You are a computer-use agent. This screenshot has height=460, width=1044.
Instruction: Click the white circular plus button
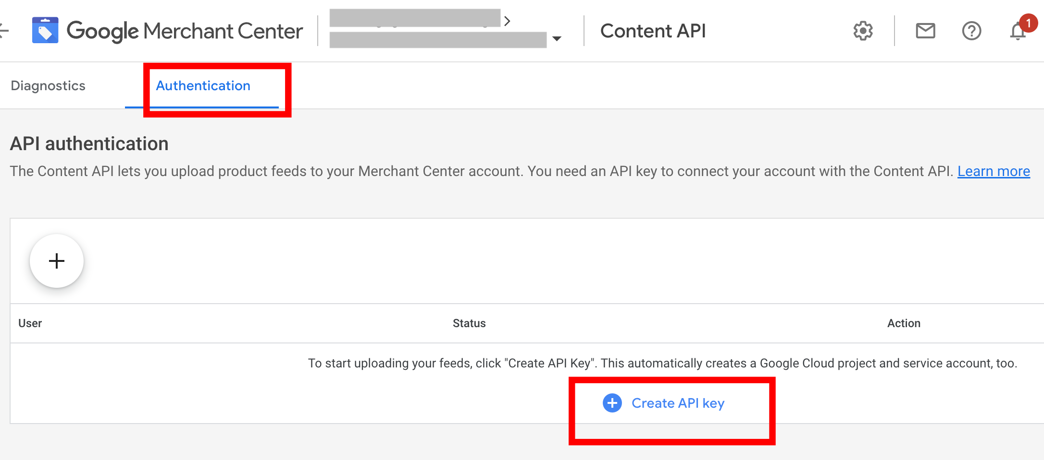point(57,261)
